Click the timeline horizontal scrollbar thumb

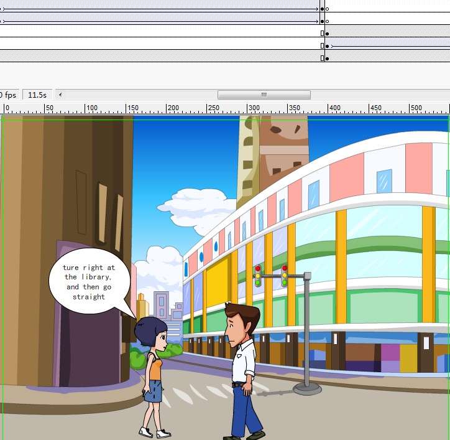[x=264, y=95]
